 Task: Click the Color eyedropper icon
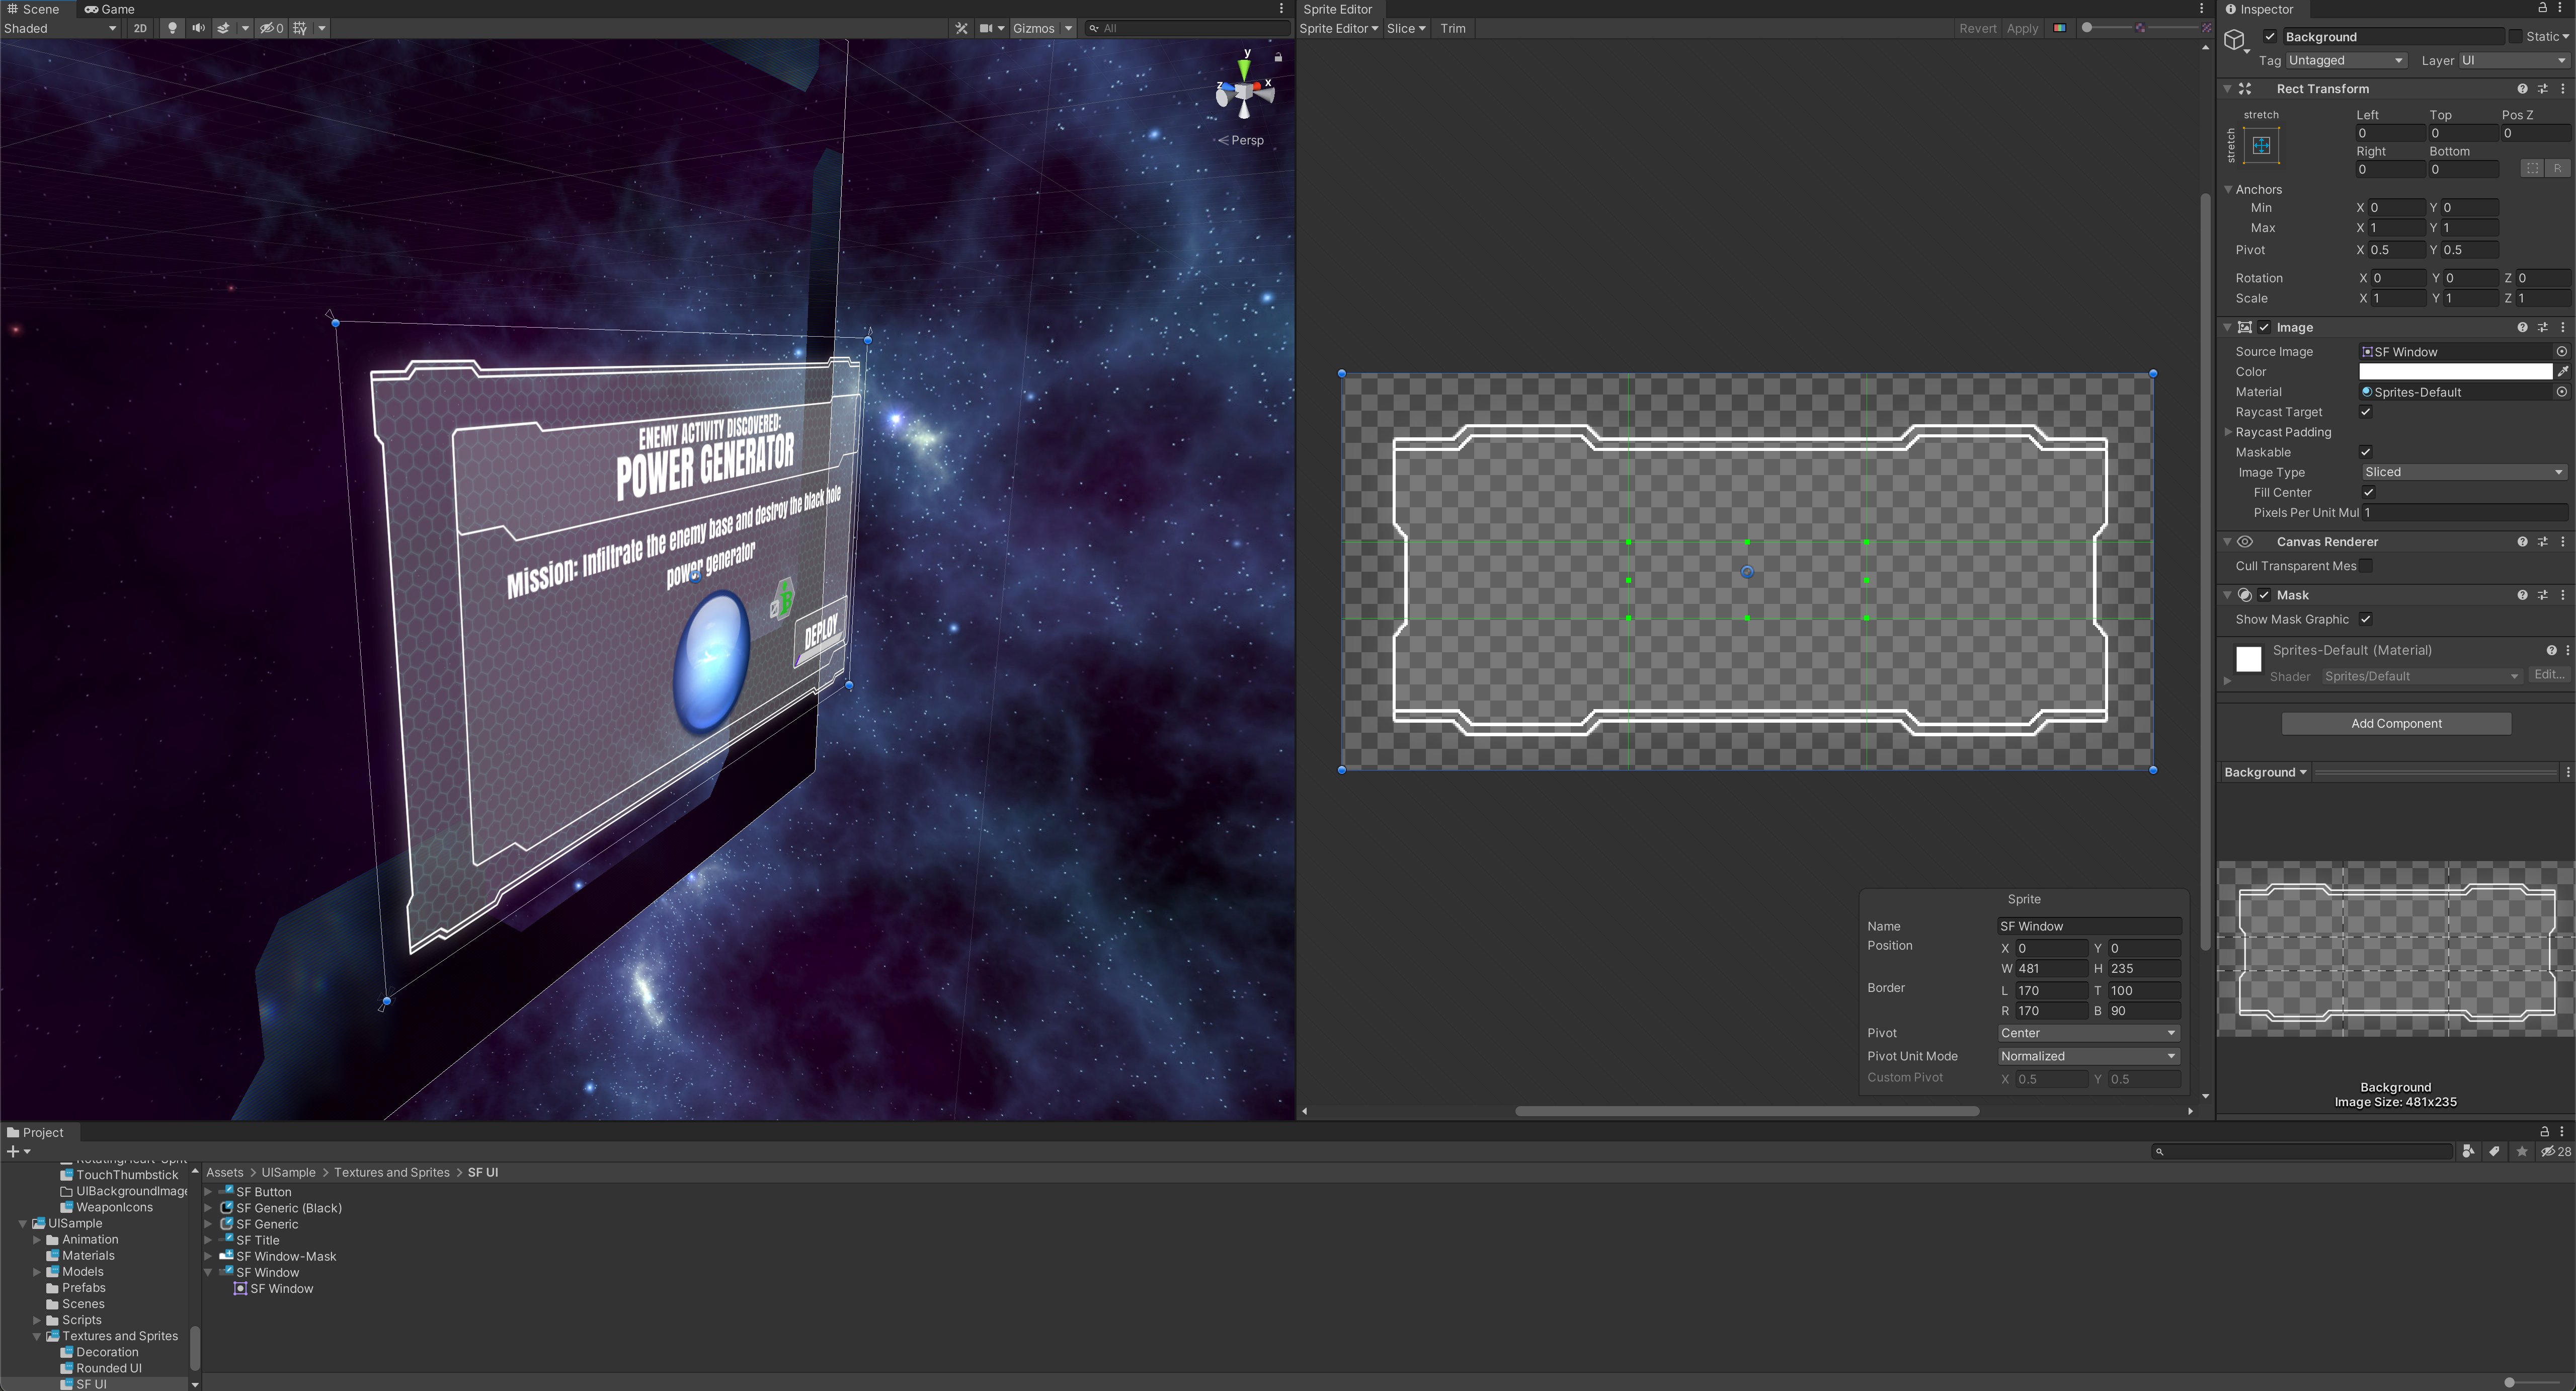[x=2563, y=371]
